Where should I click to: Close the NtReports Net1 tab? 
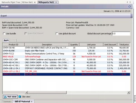pyautogui.click(x=56, y=2)
